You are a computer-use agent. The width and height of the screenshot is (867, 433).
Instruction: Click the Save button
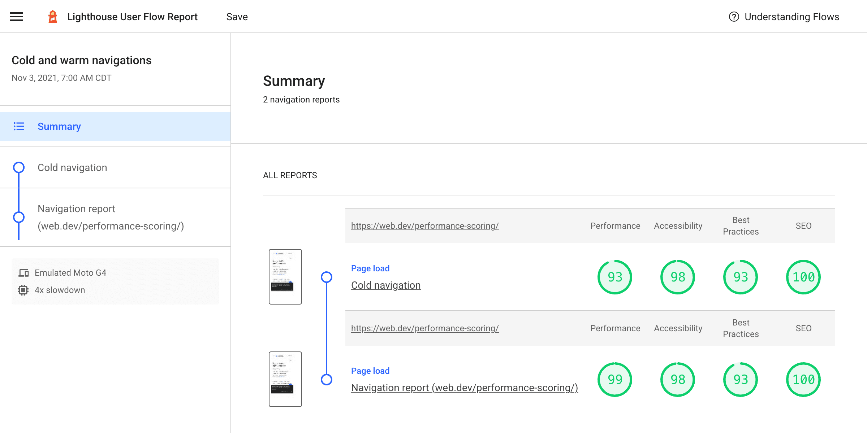236,17
